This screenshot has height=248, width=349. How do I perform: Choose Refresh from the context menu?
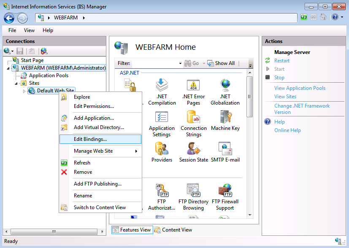click(x=100, y=163)
